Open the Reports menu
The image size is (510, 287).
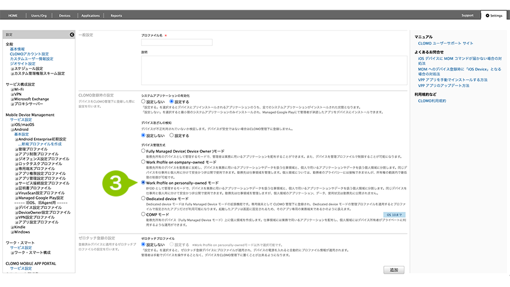(116, 15)
